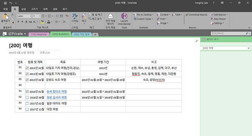
Task: Toggle underline text formatting
Action: pyautogui.click(x=26, y=22)
